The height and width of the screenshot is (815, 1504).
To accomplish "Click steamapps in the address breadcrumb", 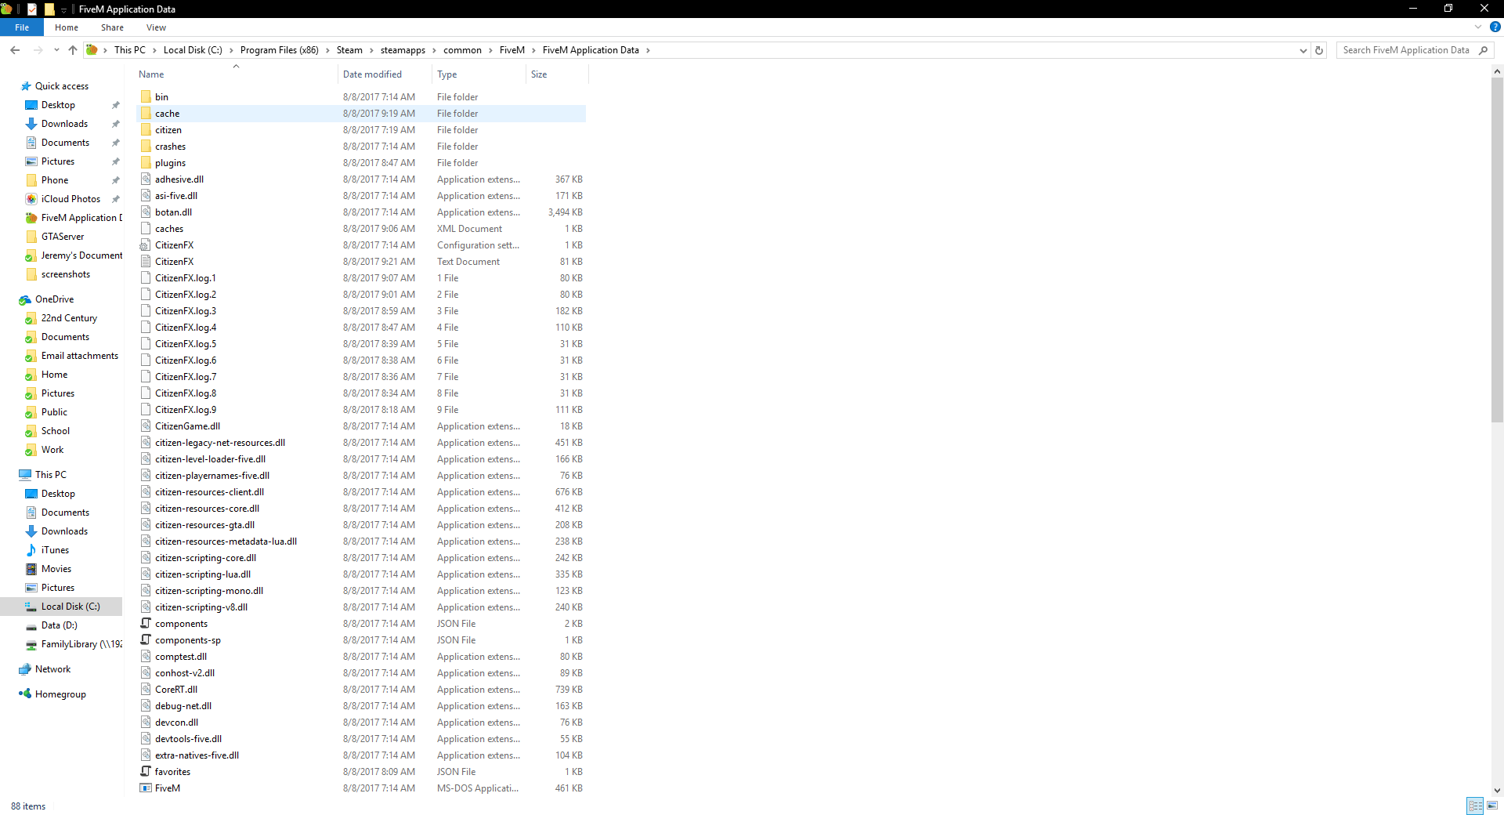I will (403, 50).
